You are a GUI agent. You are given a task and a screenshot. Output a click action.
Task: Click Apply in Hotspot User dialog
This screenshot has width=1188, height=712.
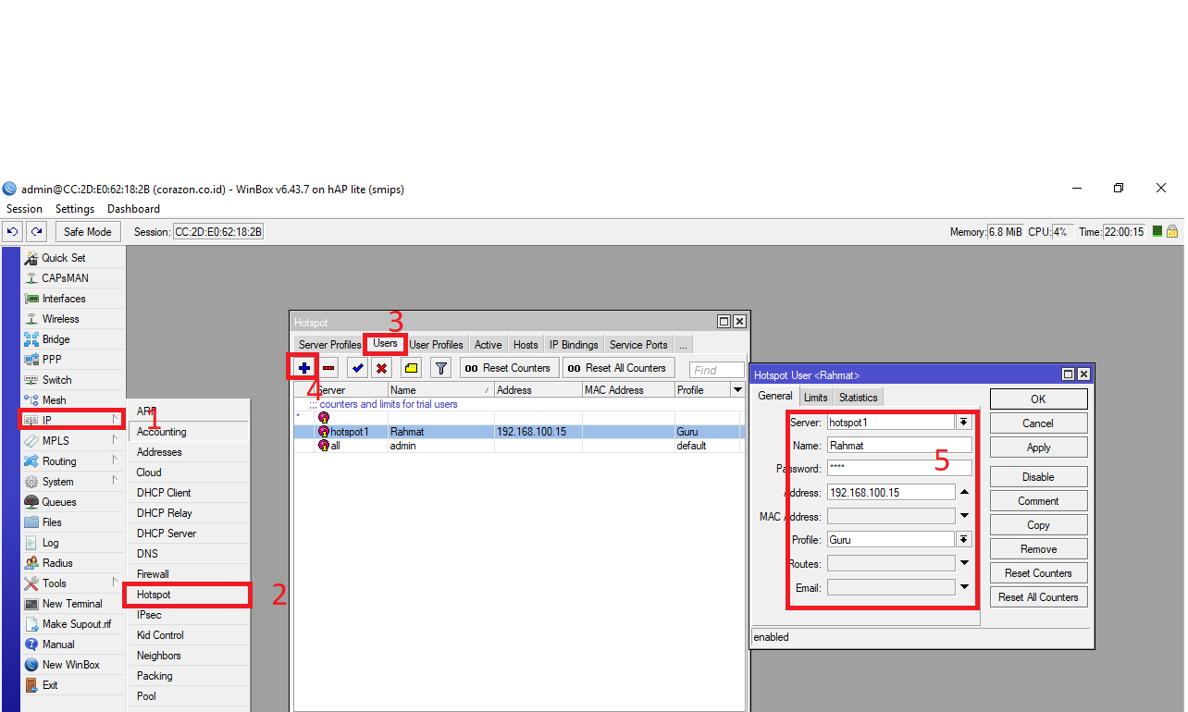[x=1038, y=448]
